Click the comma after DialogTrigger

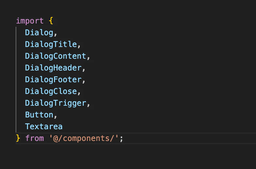(88, 104)
